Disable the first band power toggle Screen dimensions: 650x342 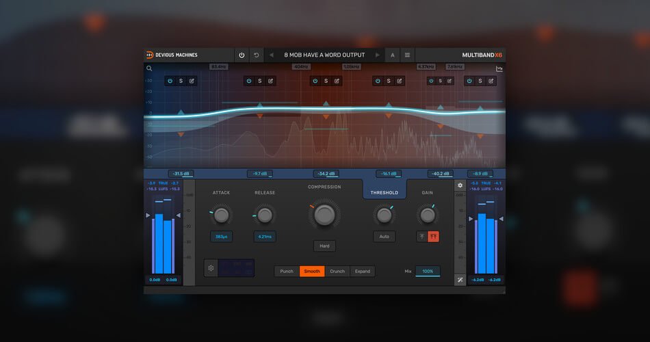click(170, 81)
